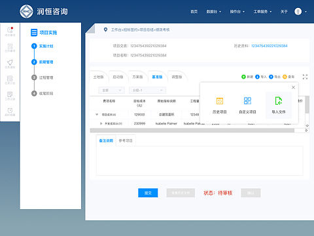Switch to the 备注说明 tab
Screen dimensions: 314x236
(x=106, y=140)
